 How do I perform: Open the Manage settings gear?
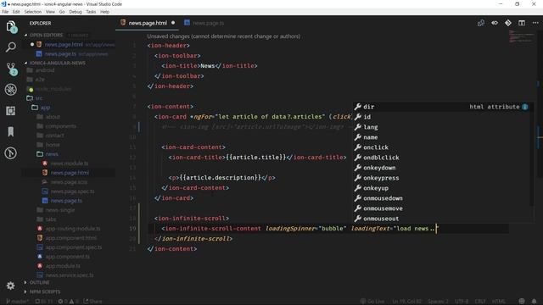[11, 286]
